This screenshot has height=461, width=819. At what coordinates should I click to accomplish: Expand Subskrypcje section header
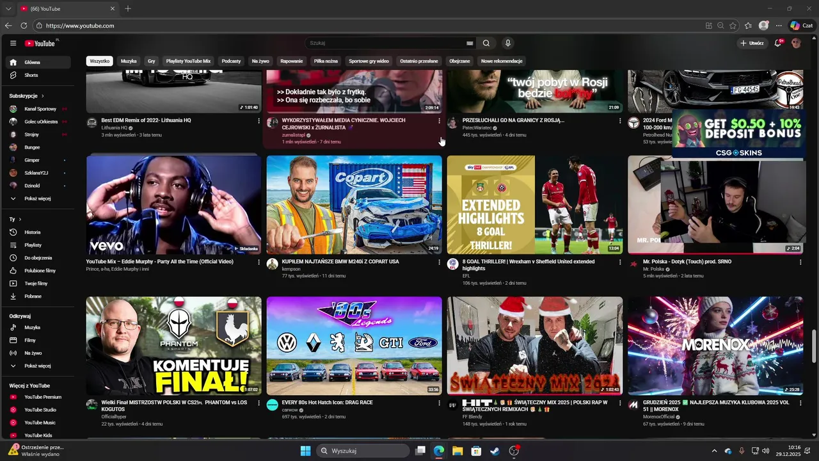pos(26,95)
